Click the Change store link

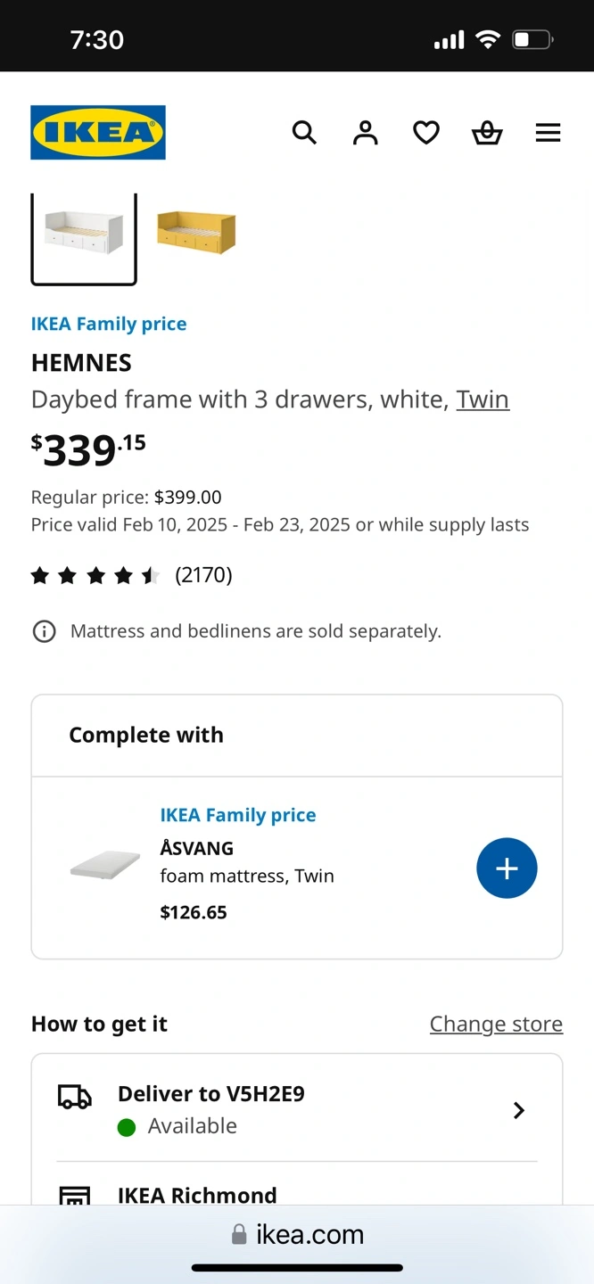click(496, 1024)
